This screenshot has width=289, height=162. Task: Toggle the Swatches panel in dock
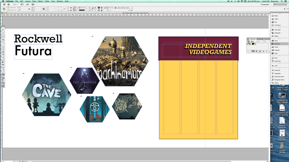coord(279,44)
